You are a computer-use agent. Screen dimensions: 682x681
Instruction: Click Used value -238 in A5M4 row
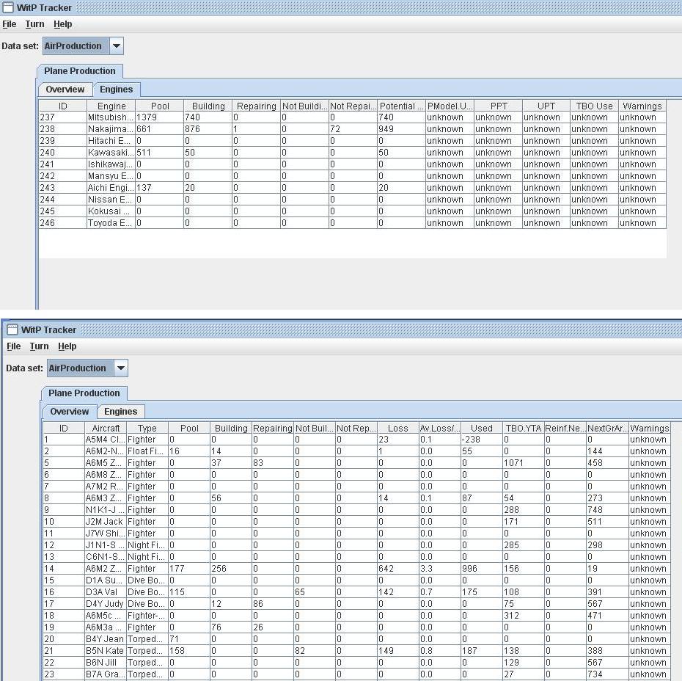pyautogui.click(x=482, y=440)
